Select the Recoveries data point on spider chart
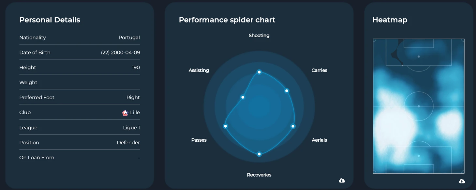 tap(259, 154)
